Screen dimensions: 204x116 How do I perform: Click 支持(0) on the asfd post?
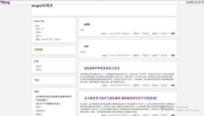(155, 34)
